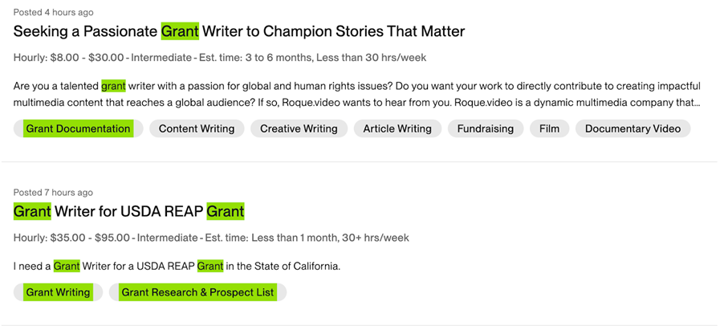
Task: Click the Roque.video job description text
Action: pos(356,95)
